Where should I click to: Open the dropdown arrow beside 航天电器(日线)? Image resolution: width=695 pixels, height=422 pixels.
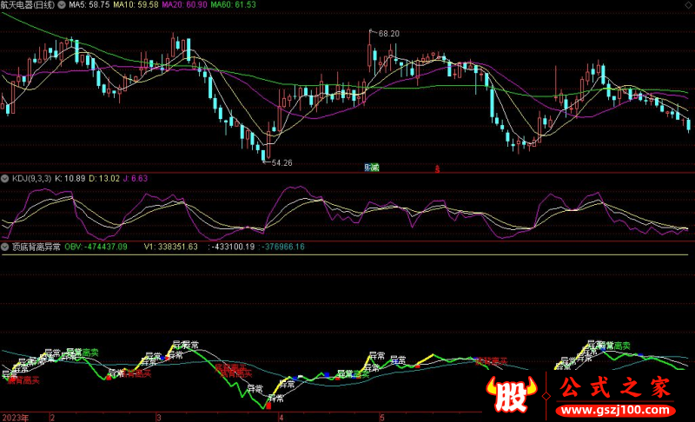click(58, 5)
